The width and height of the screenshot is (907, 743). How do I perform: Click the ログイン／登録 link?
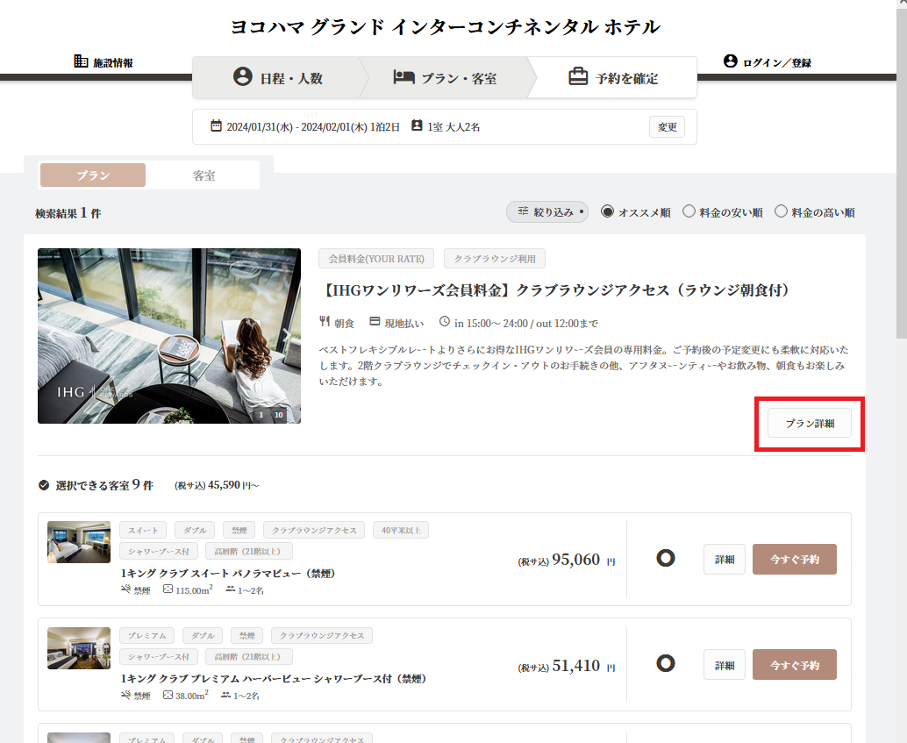point(768,62)
